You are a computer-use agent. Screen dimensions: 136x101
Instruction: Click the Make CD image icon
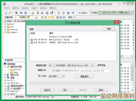(33, 13)
